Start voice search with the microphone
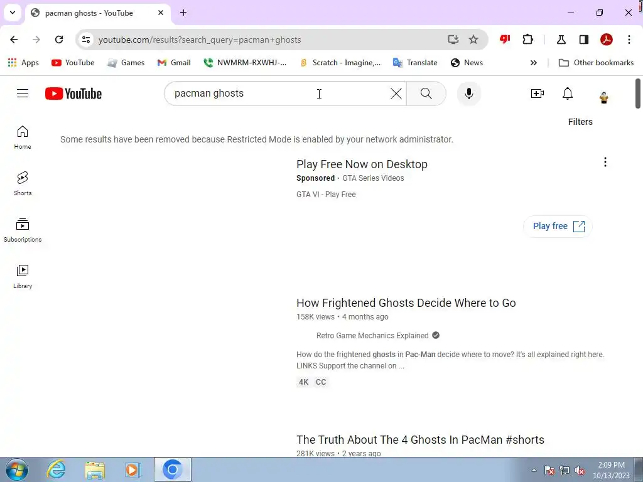This screenshot has width=643, height=482. (x=468, y=94)
